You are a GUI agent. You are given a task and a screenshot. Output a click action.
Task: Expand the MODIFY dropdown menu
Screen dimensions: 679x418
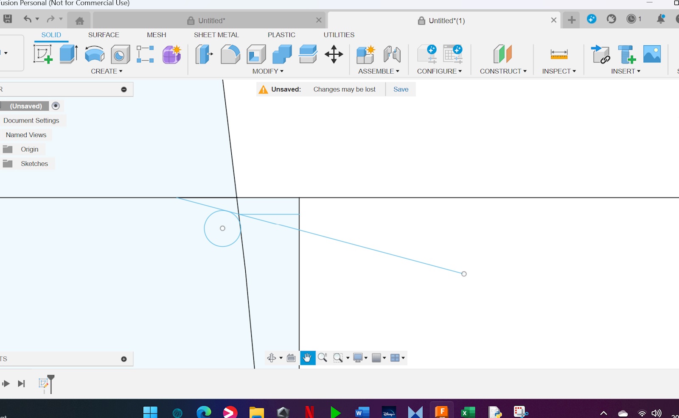tap(268, 71)
